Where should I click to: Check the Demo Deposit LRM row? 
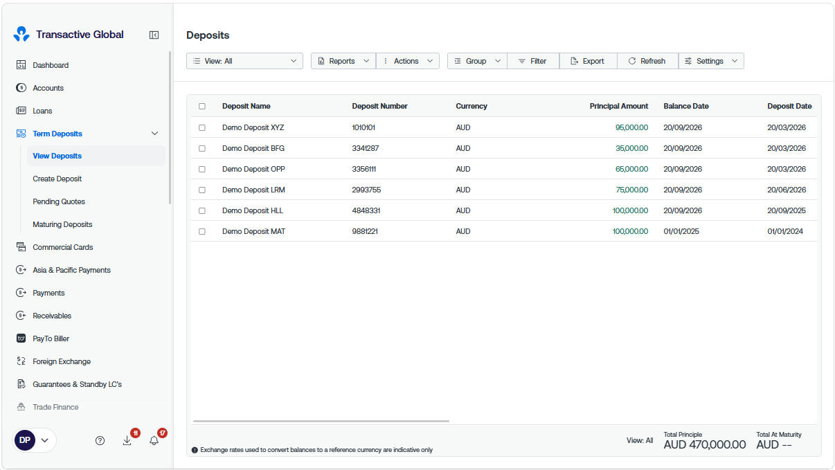[x=202, y=190]
